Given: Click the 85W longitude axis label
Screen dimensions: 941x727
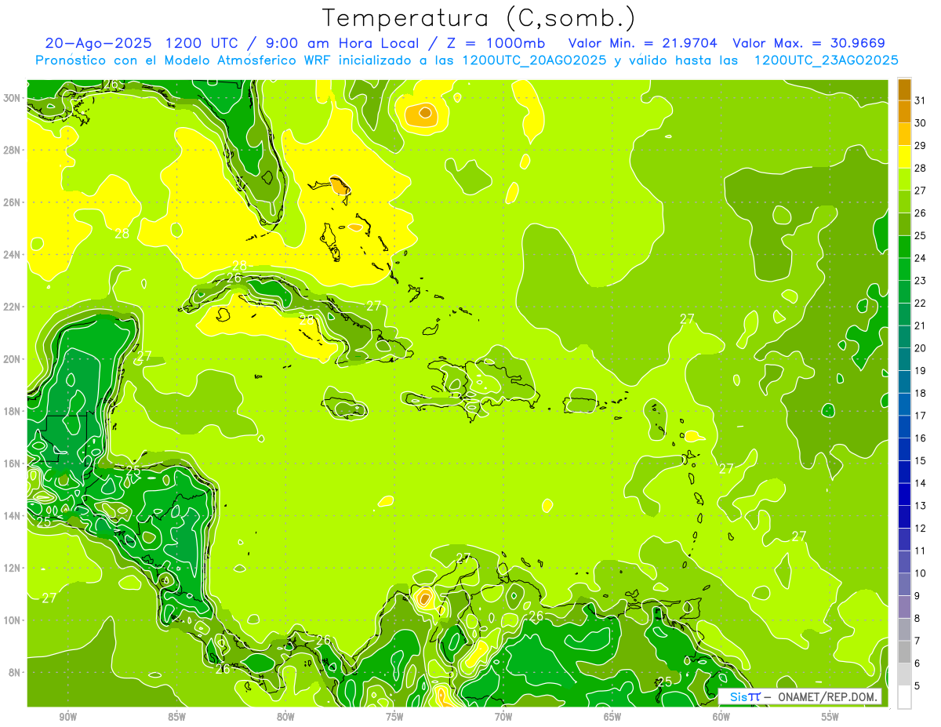Looking at the screenshot, I should pos(176,716).
